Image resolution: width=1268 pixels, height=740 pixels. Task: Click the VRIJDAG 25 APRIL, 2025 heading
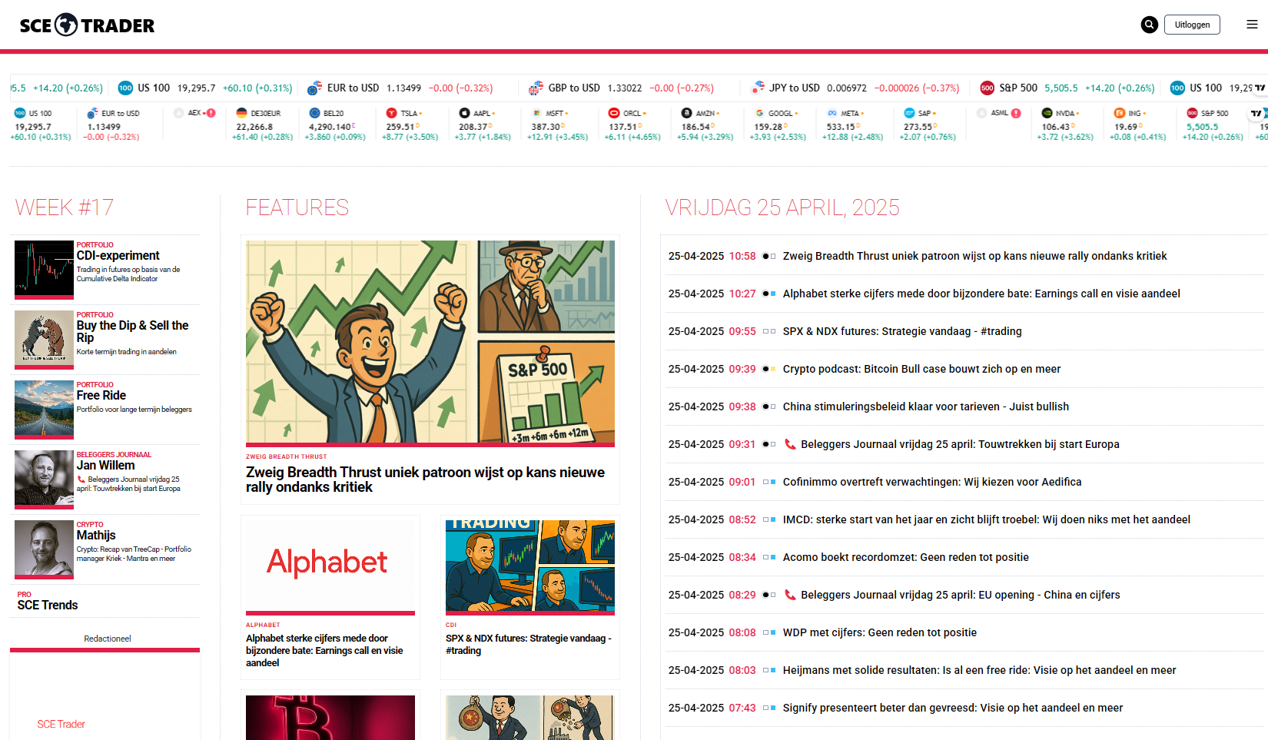[782, 207]
